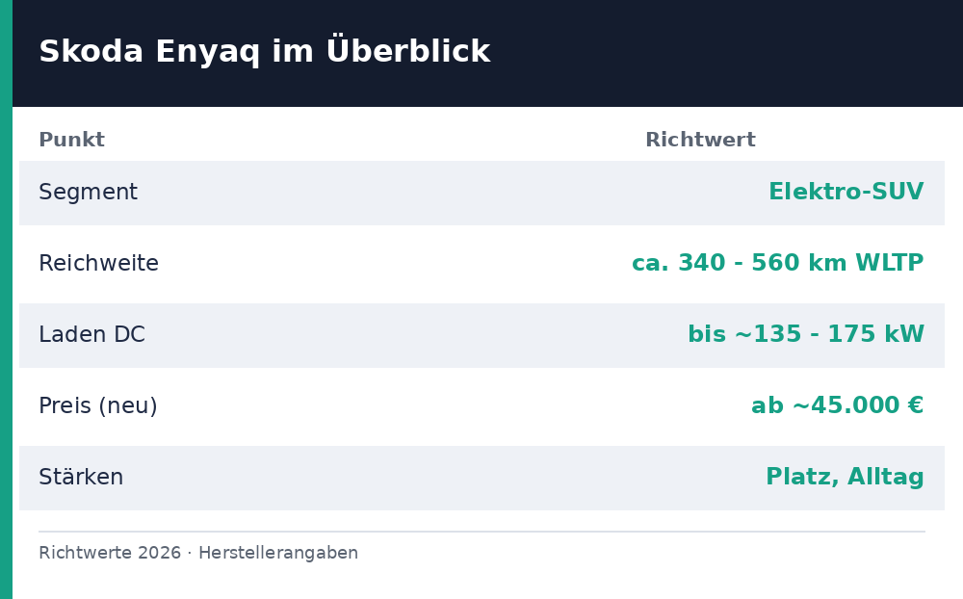The width and height of the screenshot is (963, 599).
Task: Click the dark navy header banner
Action: pyautogui.click(x=487, y=54)
